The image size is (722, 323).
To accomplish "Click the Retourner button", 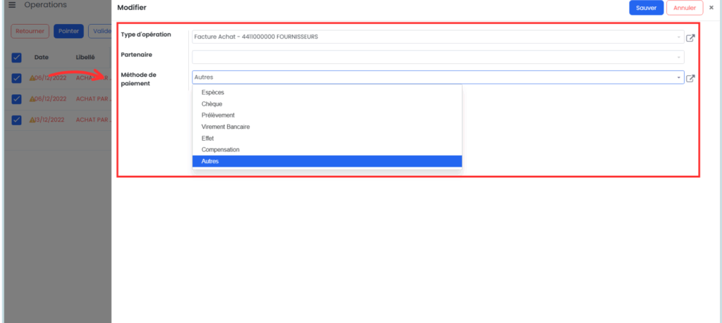I will point(30,31).
